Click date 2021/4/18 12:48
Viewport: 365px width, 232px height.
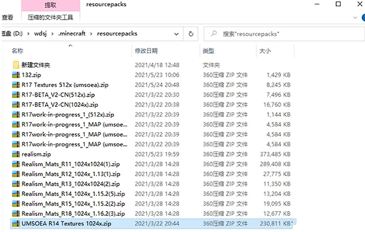157,65
